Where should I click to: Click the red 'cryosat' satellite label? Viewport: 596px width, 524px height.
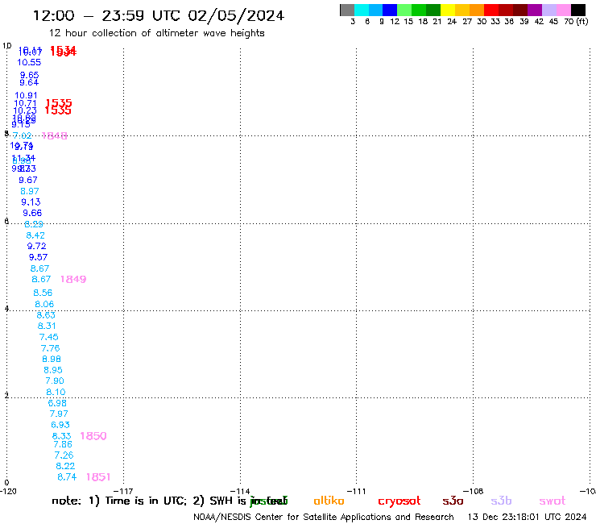399,501
